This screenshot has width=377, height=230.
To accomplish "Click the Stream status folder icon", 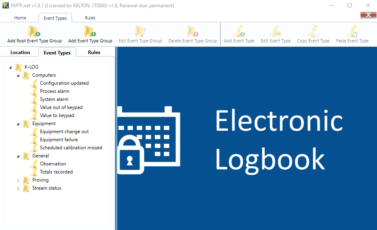I will coord(26,188).
